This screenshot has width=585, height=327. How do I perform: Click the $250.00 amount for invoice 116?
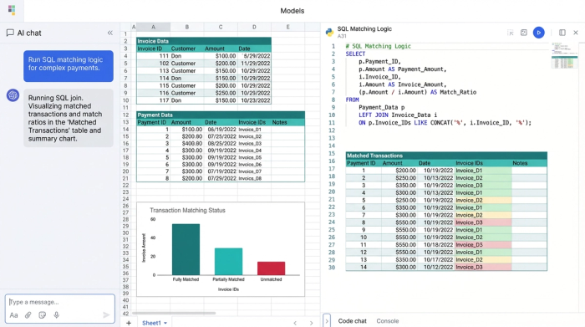221,93
